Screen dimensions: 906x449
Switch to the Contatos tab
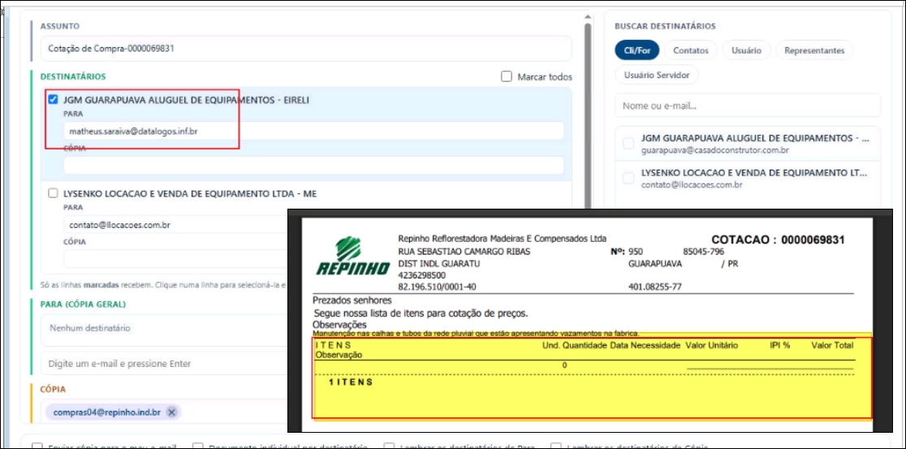coord(691,50)
